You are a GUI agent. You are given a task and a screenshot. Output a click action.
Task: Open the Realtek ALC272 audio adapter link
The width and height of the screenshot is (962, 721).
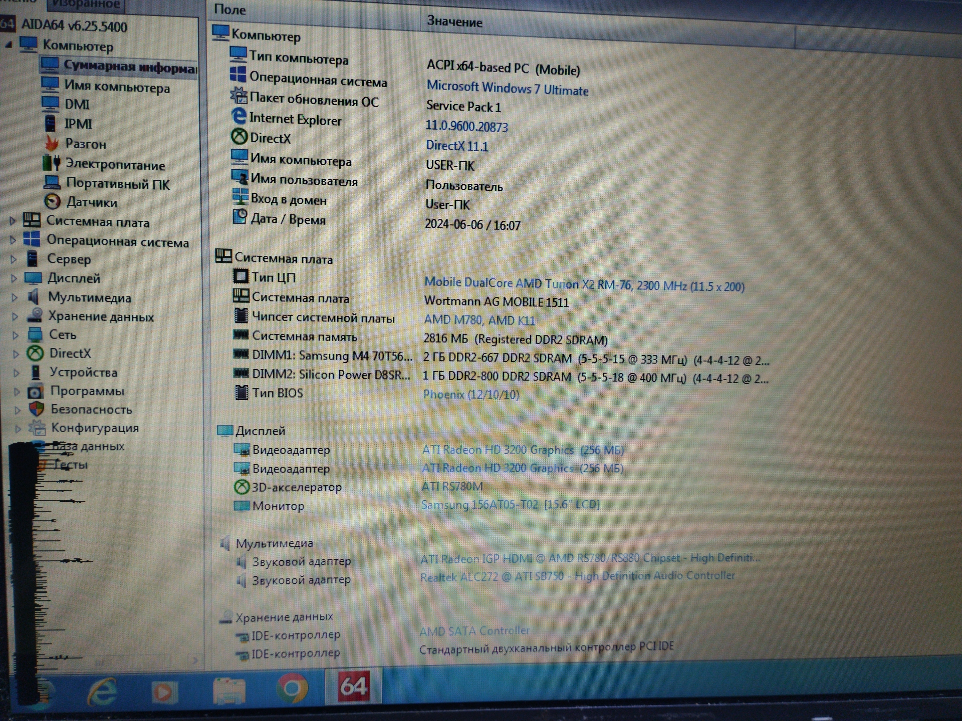[x=577, y=576]
